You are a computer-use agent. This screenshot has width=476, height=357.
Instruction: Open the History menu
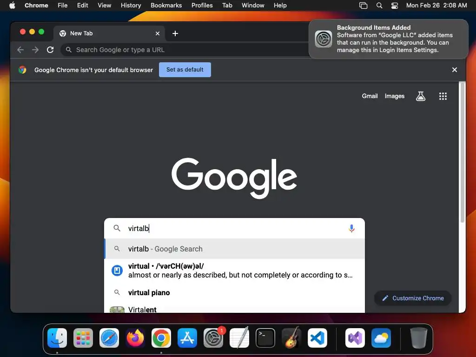131,6
